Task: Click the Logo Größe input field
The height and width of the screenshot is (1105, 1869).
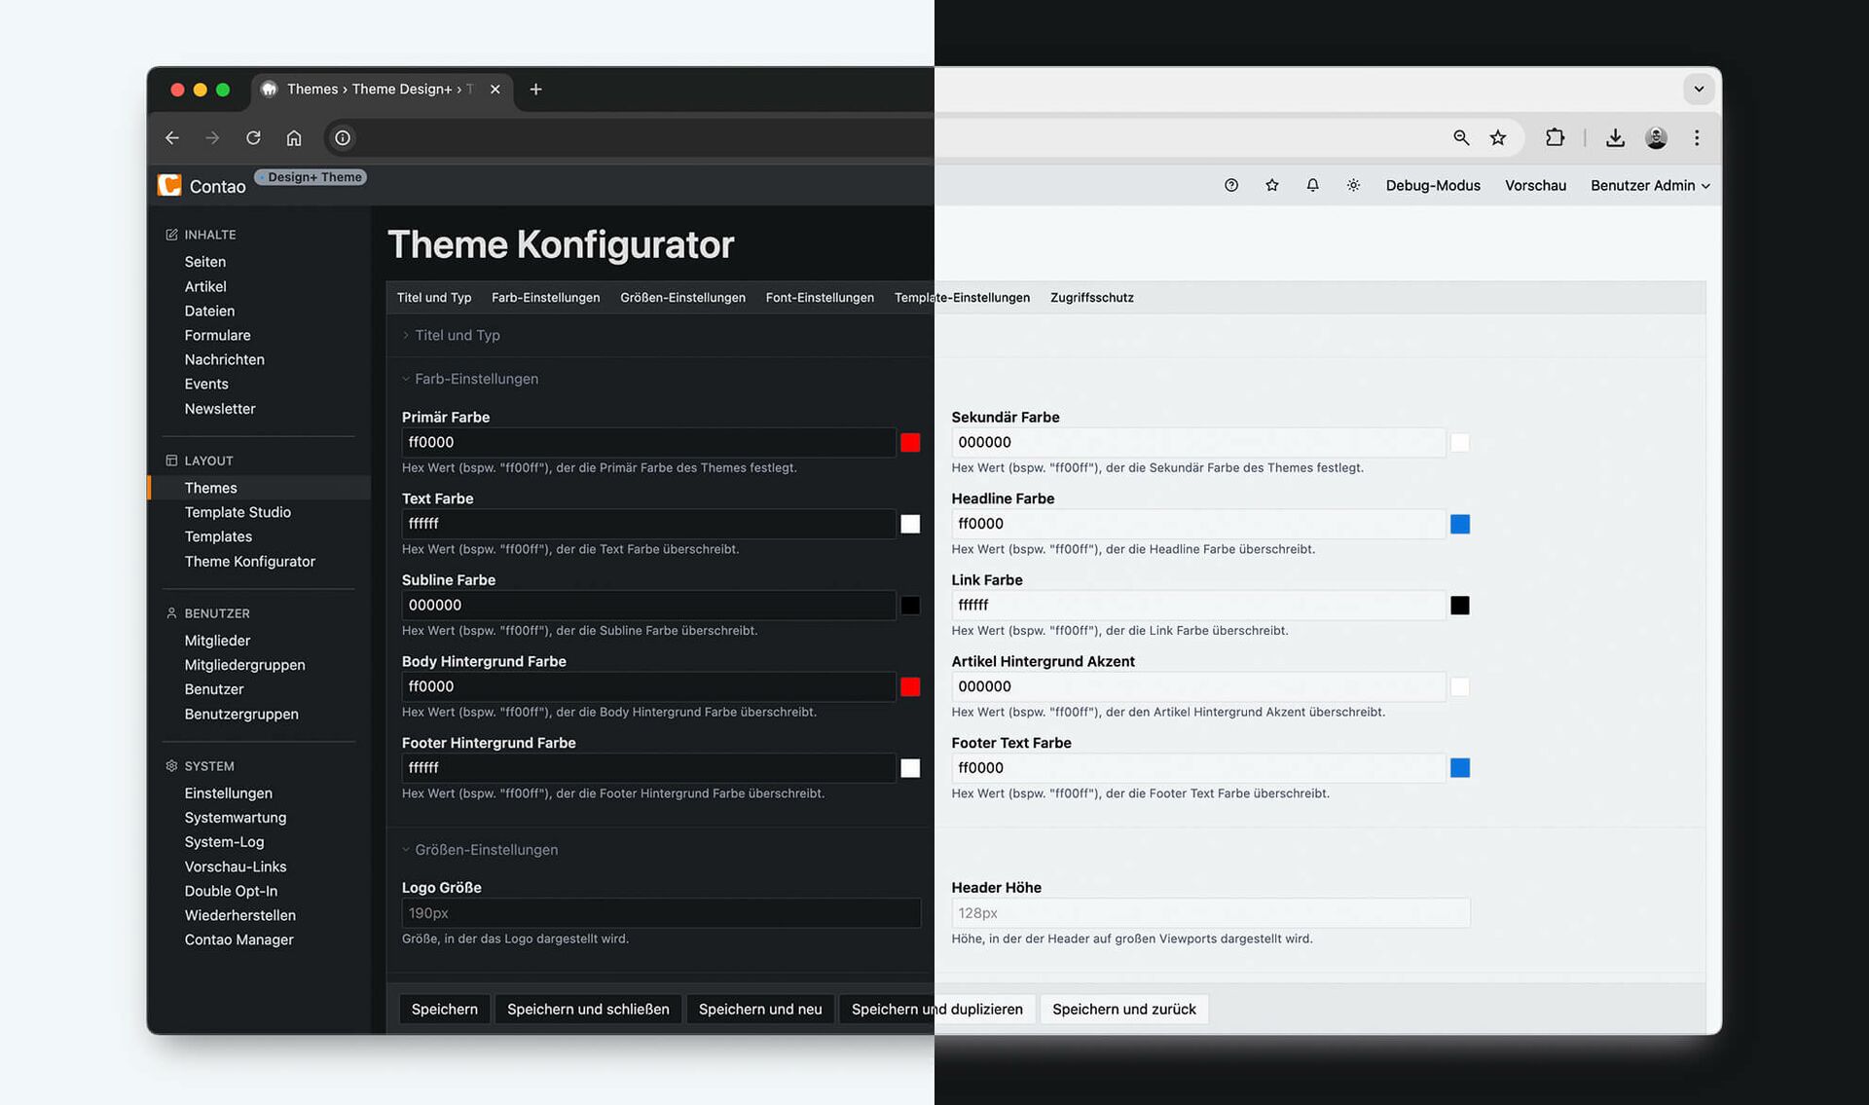Action: click(660, 913)
